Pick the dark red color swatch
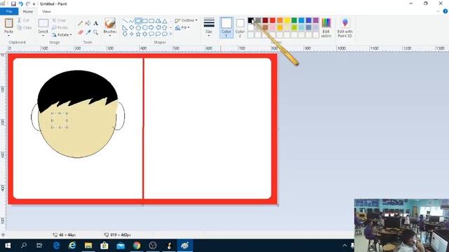449x252 pixels. [x=265, y=20]
